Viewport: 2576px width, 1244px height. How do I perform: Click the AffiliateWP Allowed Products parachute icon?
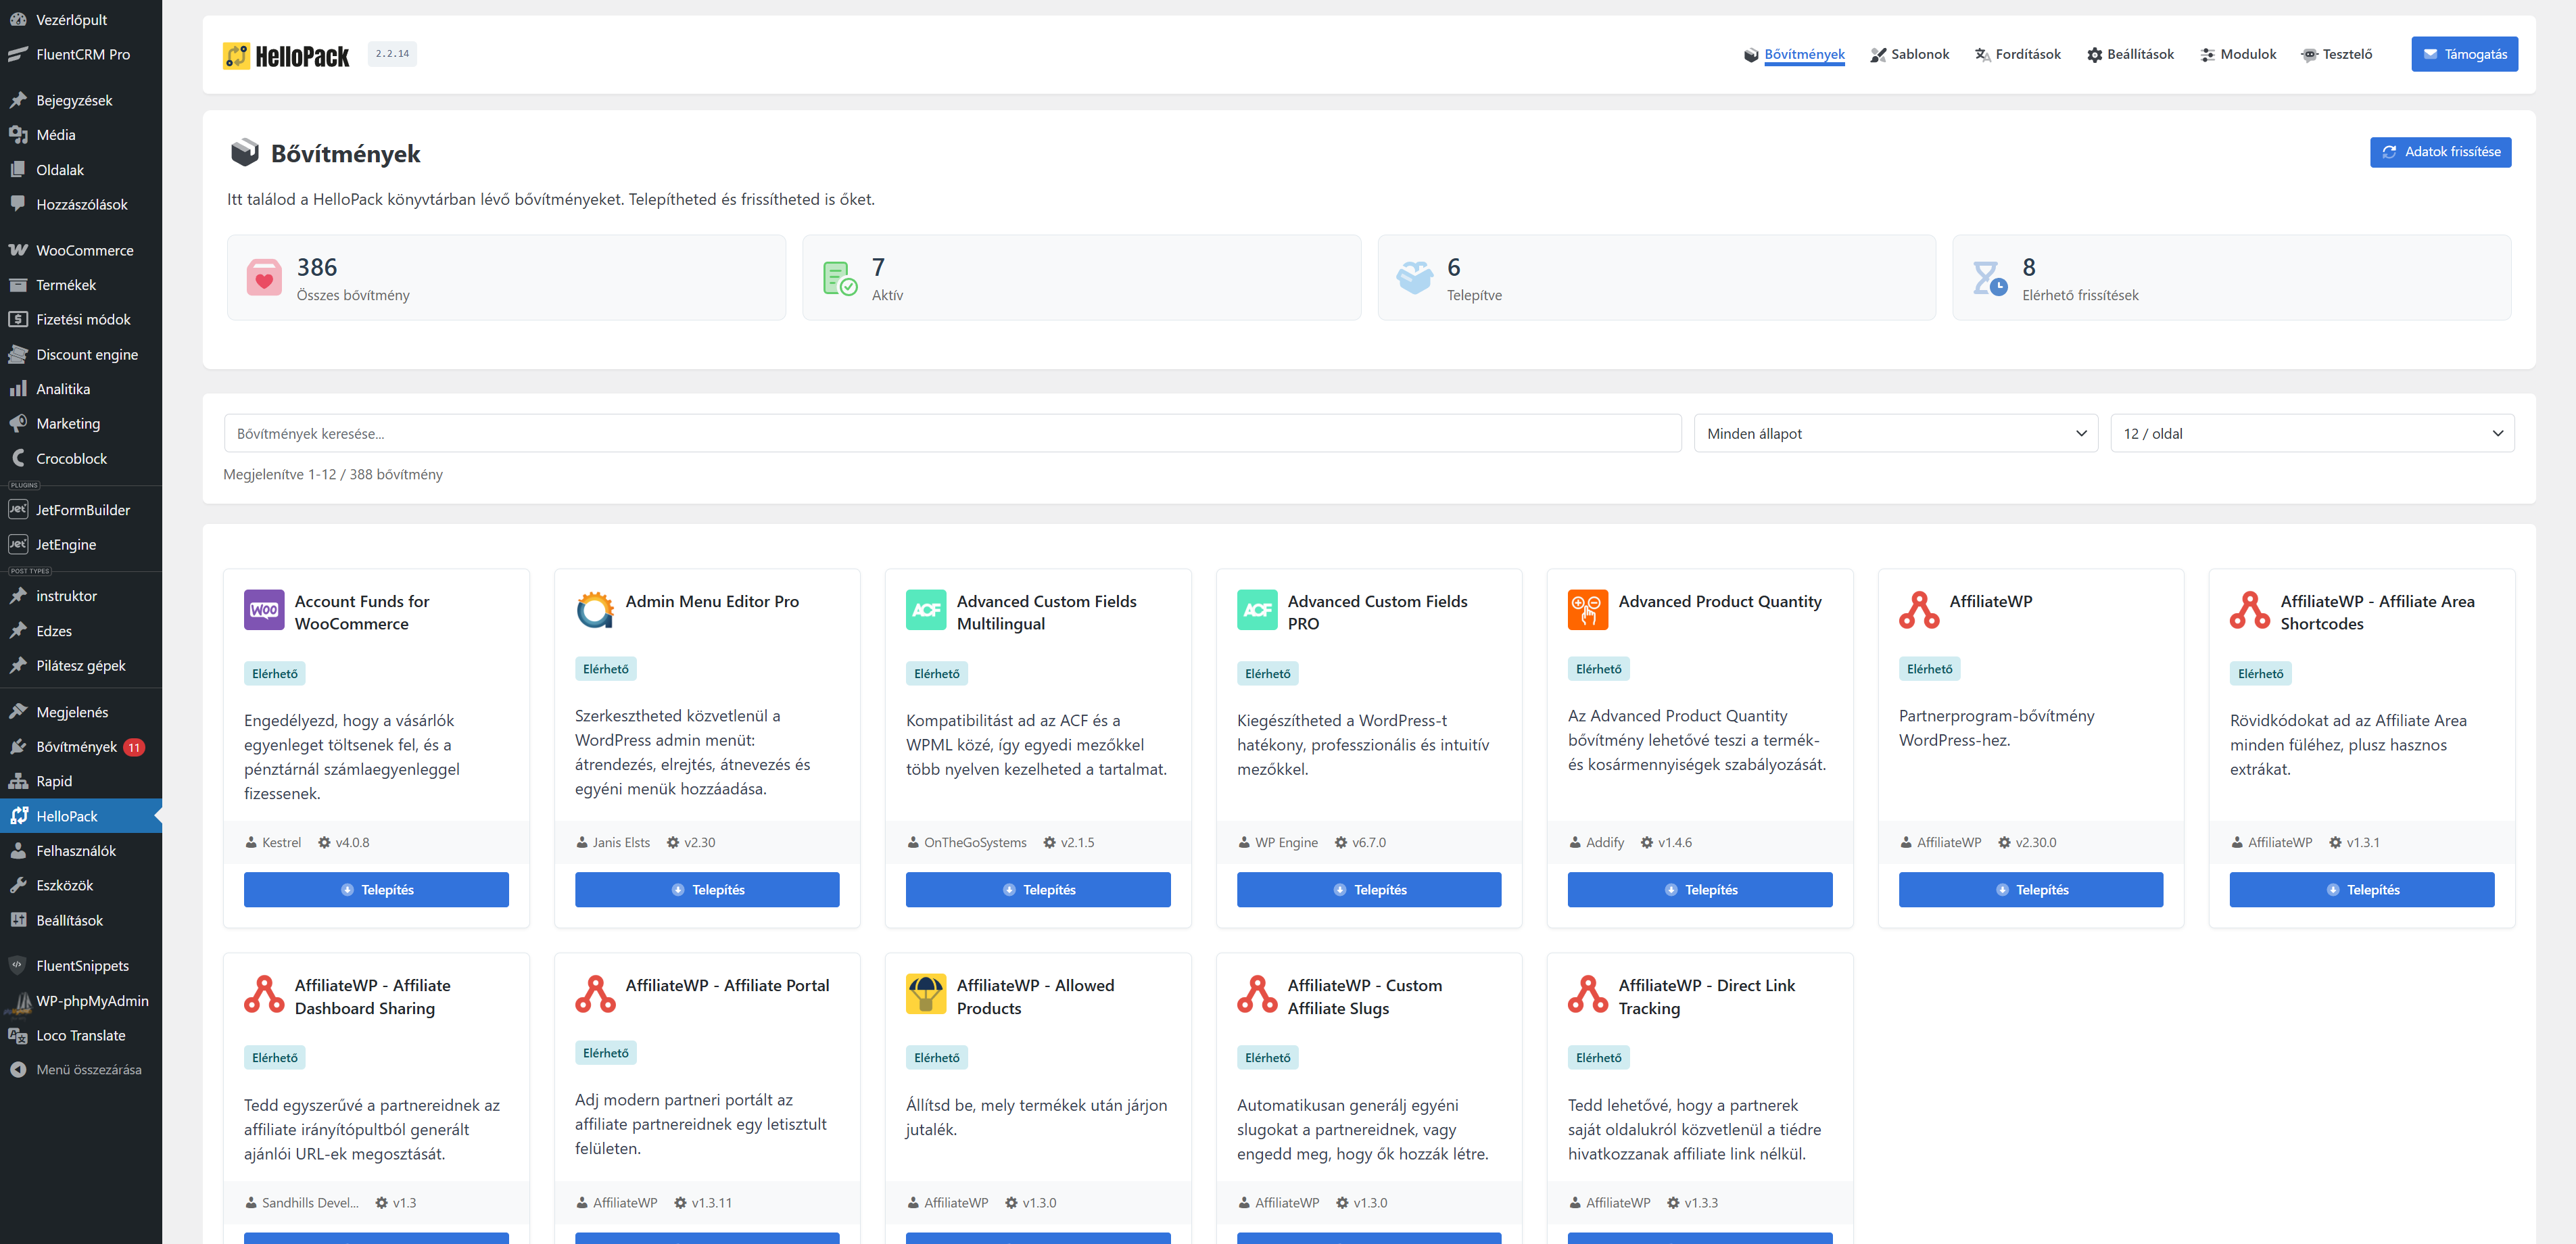coord(925,994)
